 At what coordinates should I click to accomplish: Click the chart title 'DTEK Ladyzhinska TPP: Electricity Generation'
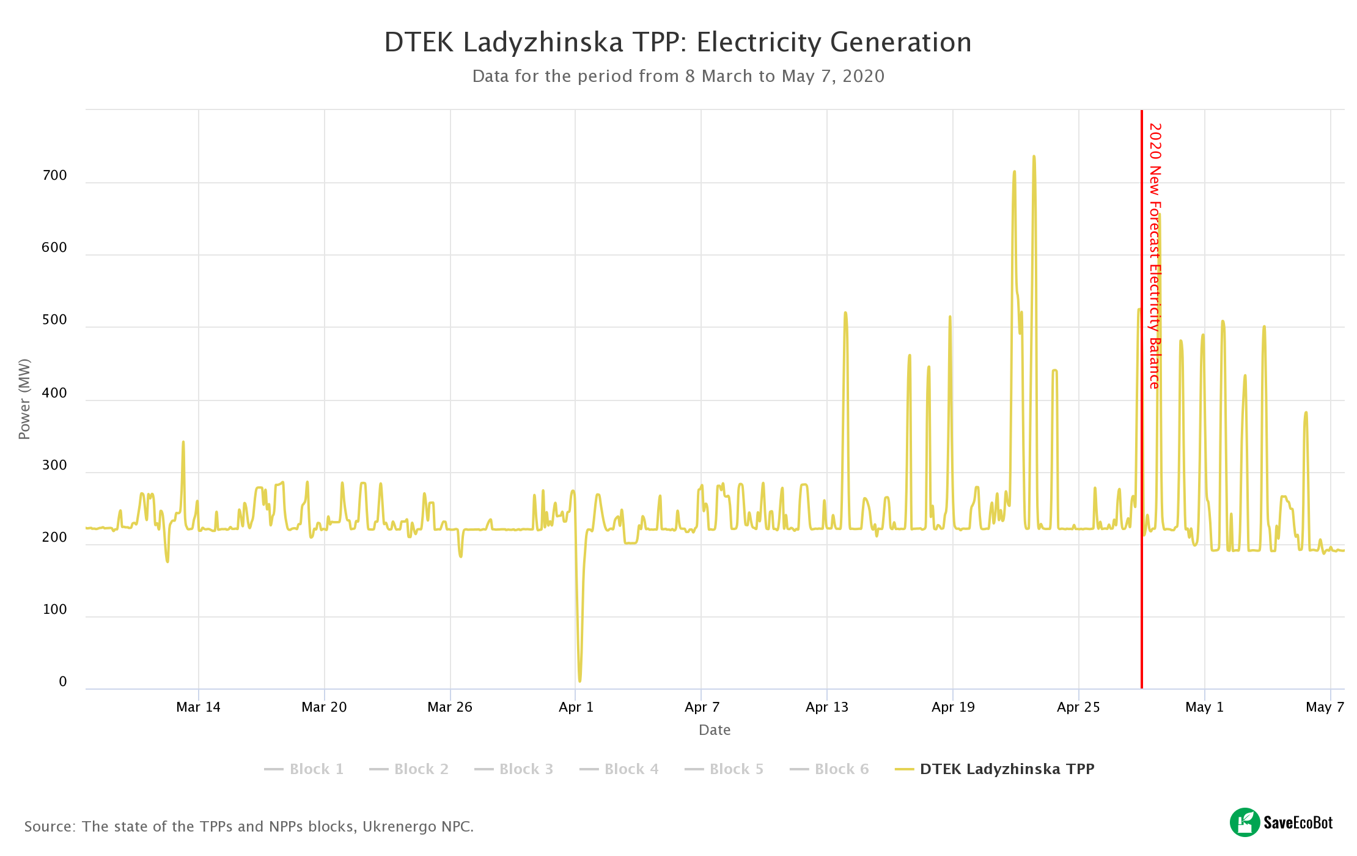pyautogui.click(x=678, y=42)
